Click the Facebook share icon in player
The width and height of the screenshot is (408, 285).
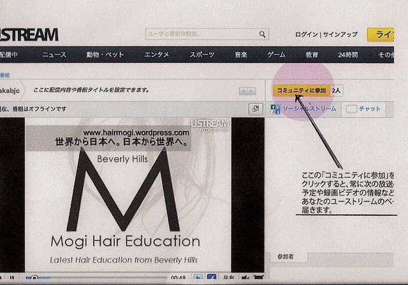coord(212,278)
